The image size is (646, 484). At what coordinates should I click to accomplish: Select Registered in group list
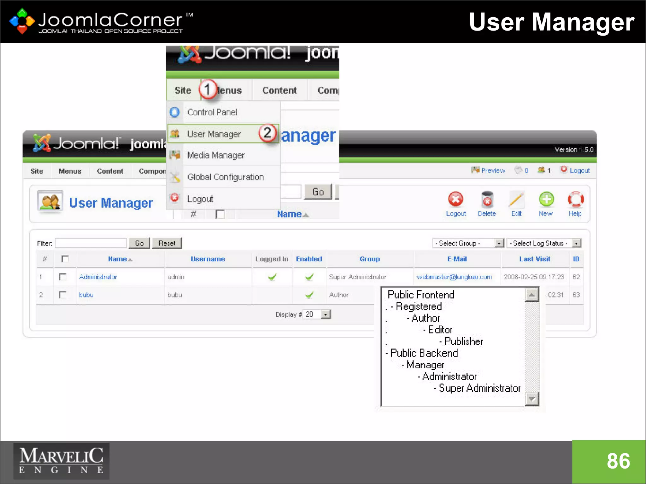419,306
